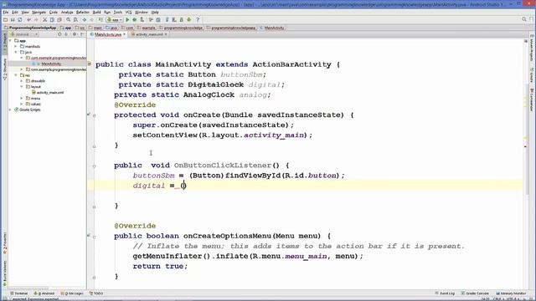Viewport: 536px width, 301px height.
Task: Click the Copy toolbar icon
Action: 52,20
